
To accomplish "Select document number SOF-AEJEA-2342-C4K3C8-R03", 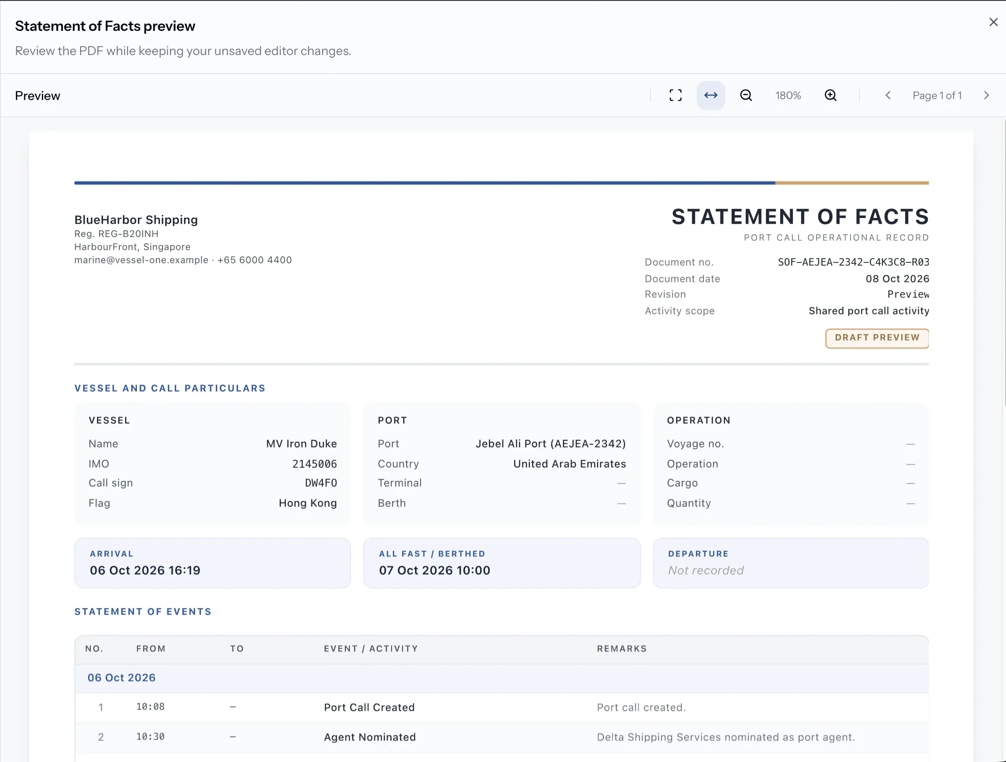I will (x=853, y=262).
